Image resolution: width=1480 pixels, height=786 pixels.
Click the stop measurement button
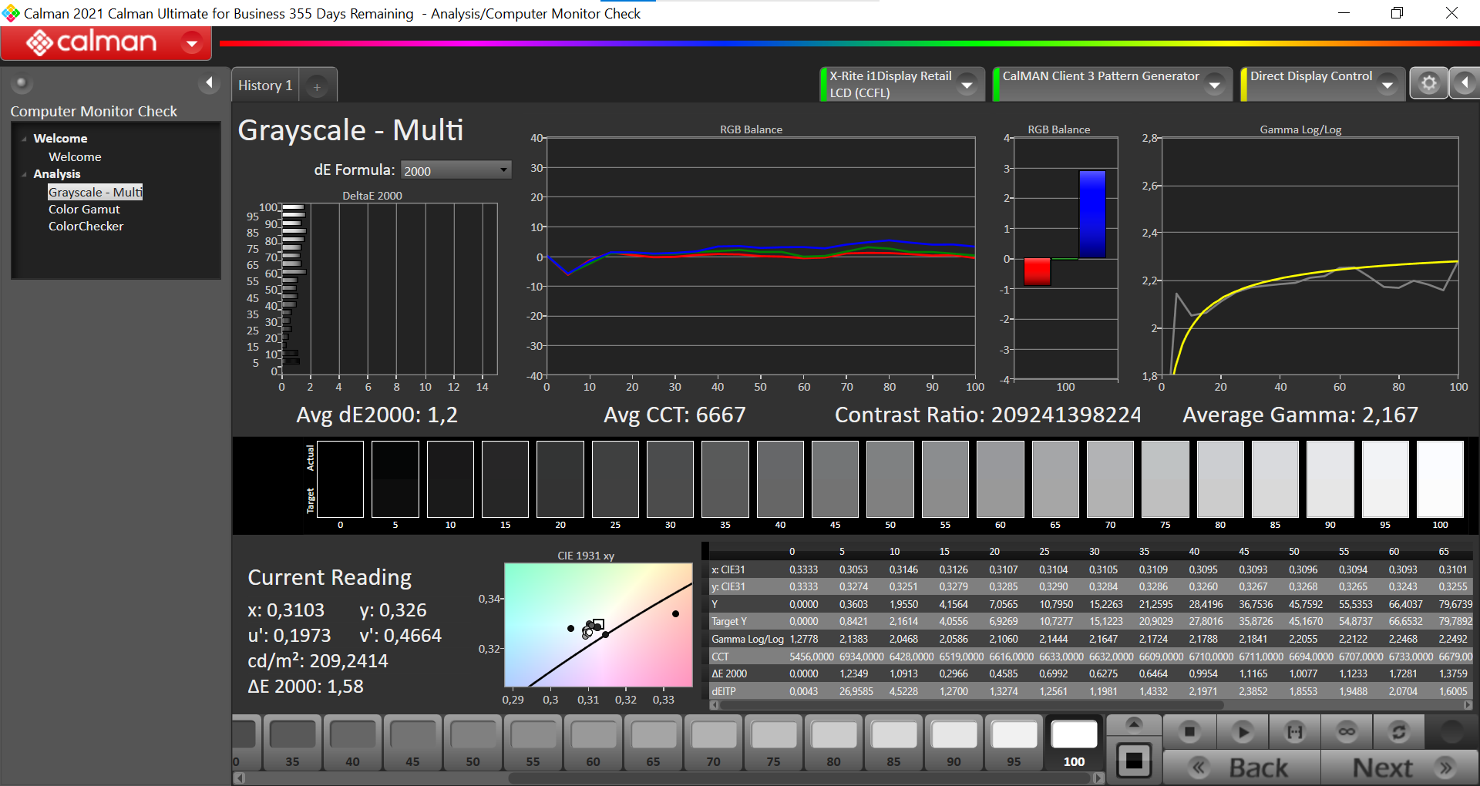pyautogui.click(x=1189, y=731)
